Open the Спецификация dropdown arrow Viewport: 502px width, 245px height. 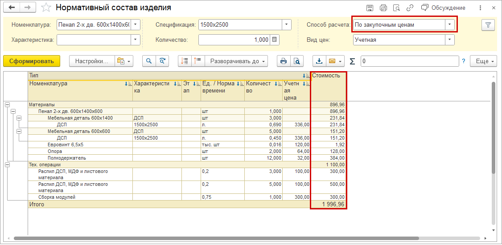[x=287, y=24]
